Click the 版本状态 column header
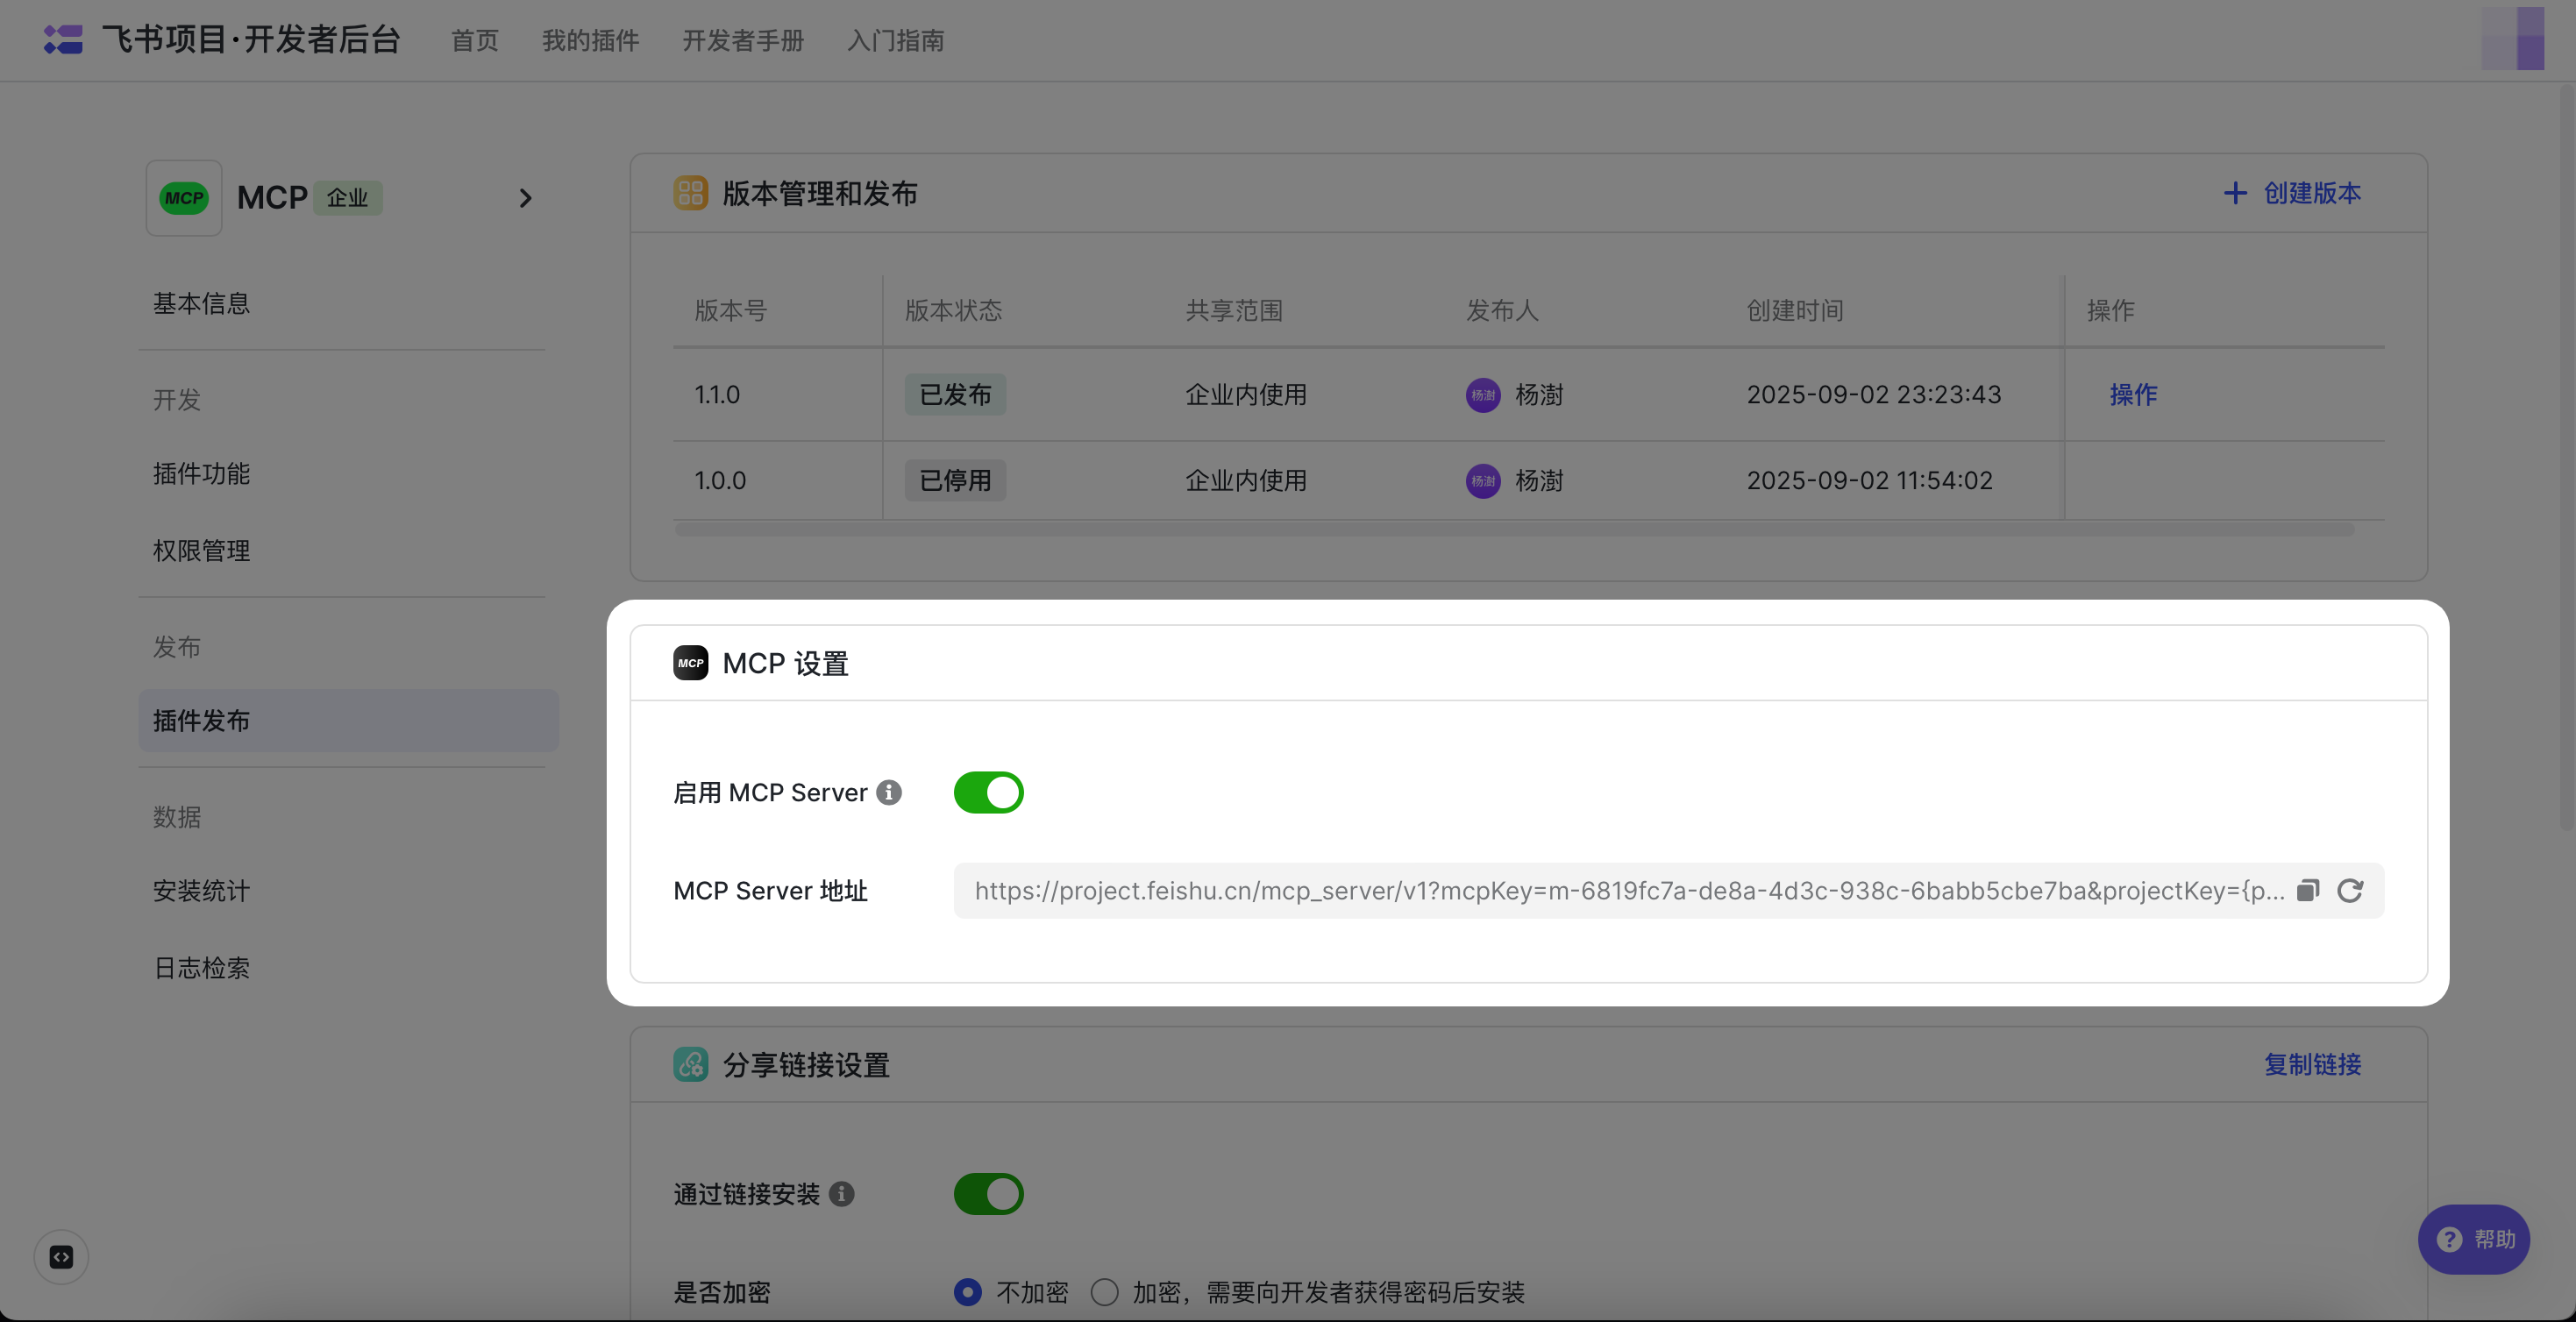Screen dimensions: 2576x1322 tap(953, 311)
